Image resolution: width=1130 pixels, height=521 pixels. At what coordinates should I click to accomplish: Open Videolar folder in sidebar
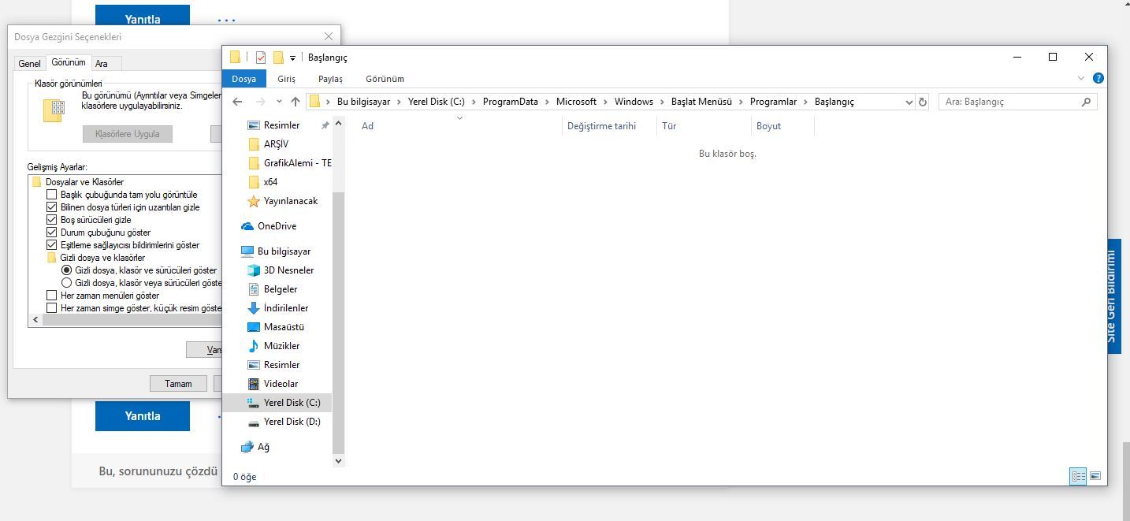tap(281, 384)
